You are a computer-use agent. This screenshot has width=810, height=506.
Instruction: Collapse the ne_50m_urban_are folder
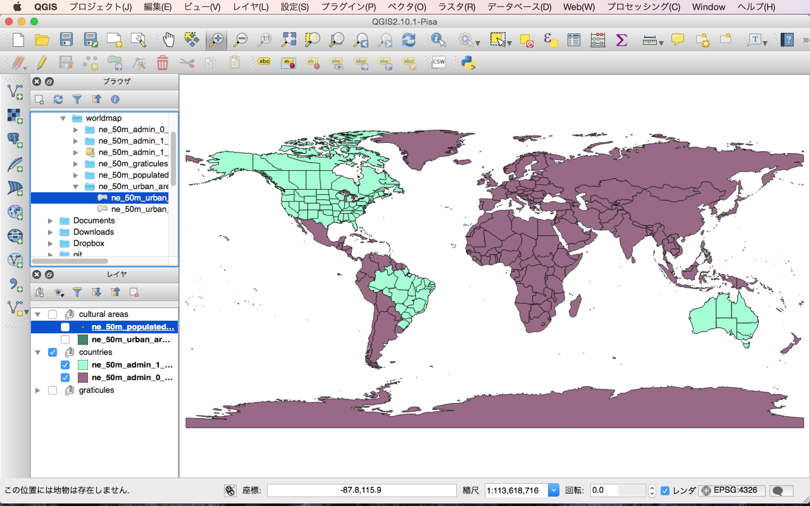[76, 187]
